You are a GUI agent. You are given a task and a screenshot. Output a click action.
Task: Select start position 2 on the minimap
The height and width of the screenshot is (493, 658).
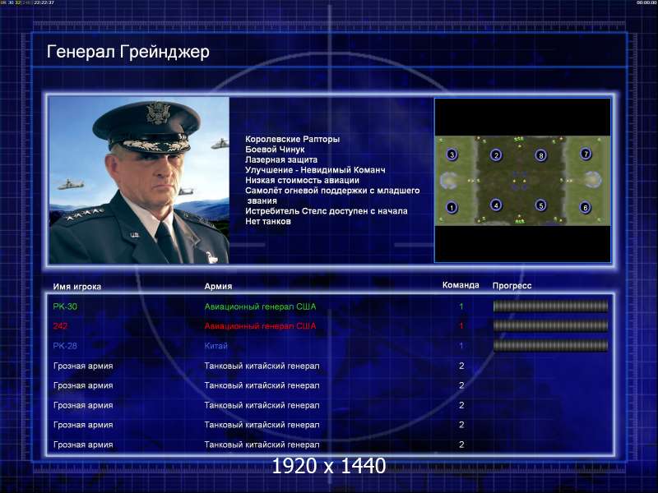coord(496,155)
